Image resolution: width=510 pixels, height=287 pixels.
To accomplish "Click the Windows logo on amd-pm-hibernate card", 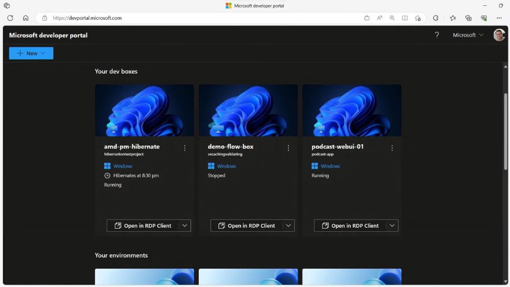I will 107,166.
